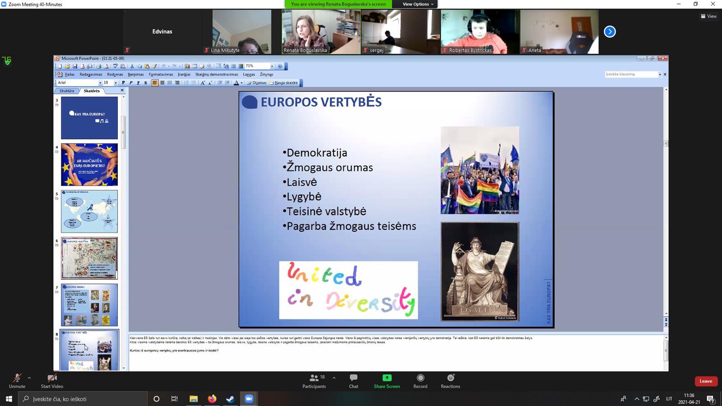Image resolution: width=722 pixels, height=406 pixels.
Task: Open Steam from the Windows taskbar
Action: coord(230,399)
